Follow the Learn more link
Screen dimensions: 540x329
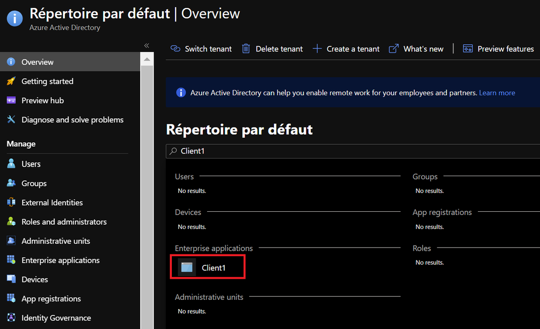pyautogui.click(x=497, y=93)
